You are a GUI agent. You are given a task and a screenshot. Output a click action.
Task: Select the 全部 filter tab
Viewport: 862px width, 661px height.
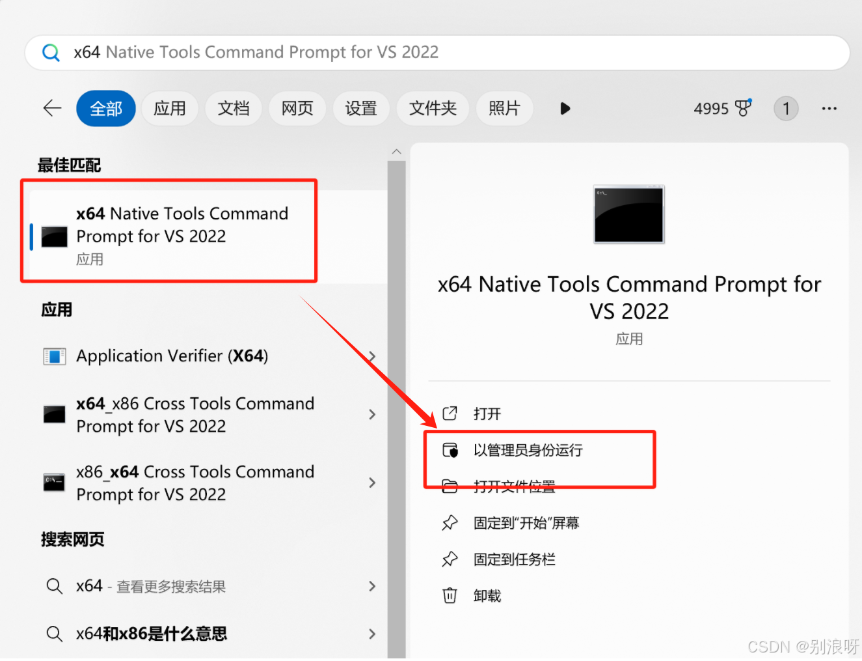tap(106, 108)
